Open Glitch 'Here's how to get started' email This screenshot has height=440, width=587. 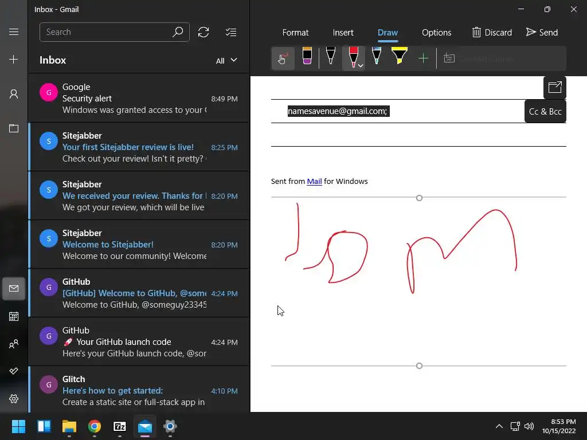tap(139, 389)
